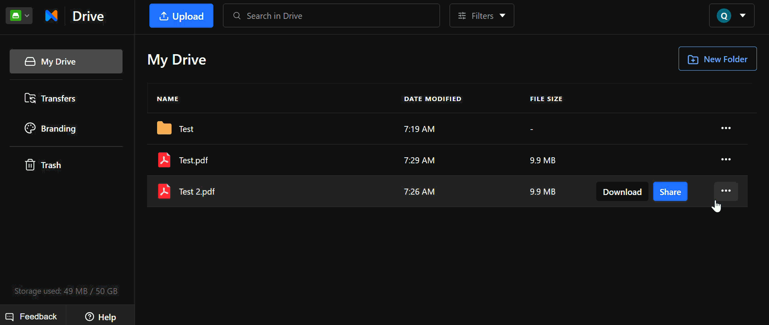
Task: Expand the Filters dropdown
Action: 481,16
